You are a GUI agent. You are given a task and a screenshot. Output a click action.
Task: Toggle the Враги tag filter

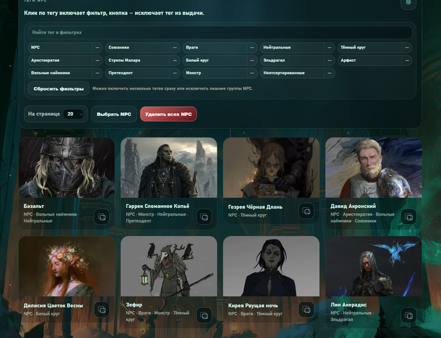pyautogui.click(x=215, y=47)
